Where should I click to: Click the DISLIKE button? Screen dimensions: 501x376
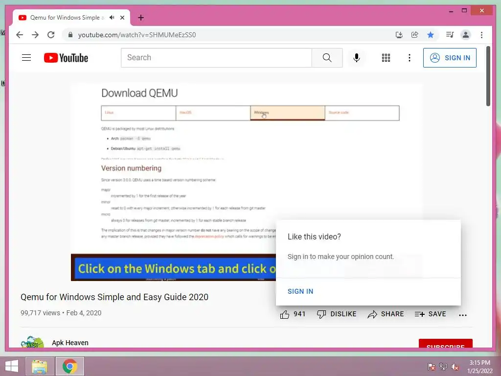click(337, 314)
